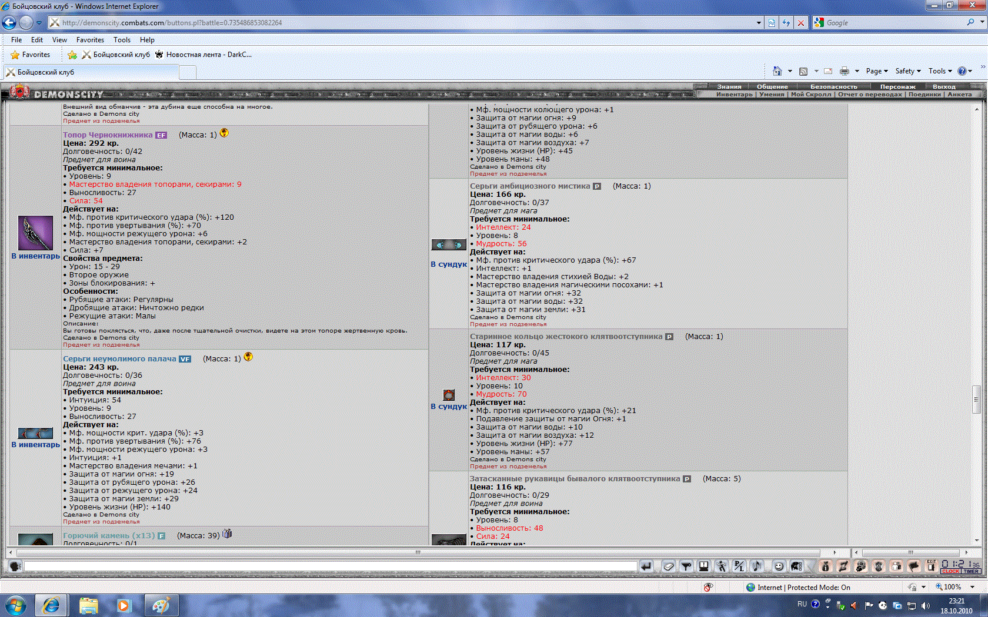
Task: Click gold badge next to Топор Чернокнижника
Action: tap(224, 133)
